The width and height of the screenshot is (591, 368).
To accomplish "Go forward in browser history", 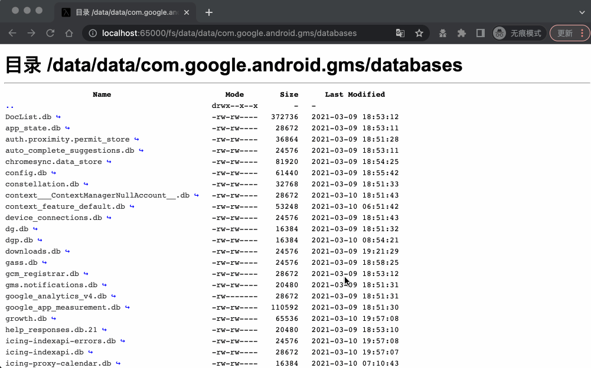I will (x=31, y=33).
